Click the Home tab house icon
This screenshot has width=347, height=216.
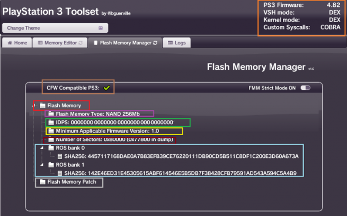tap(10, 43)
